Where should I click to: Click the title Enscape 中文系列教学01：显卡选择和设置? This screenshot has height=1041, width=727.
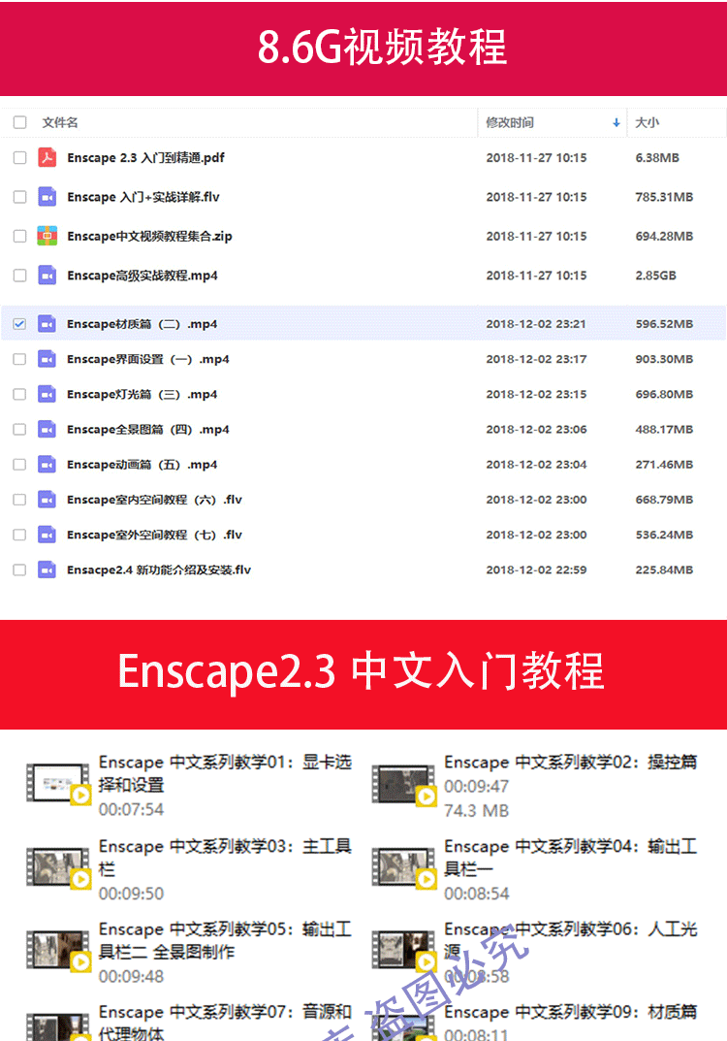point(226,773)
